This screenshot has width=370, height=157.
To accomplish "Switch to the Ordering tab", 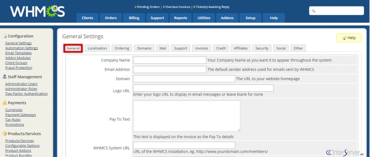I will (x=122, y=48).
